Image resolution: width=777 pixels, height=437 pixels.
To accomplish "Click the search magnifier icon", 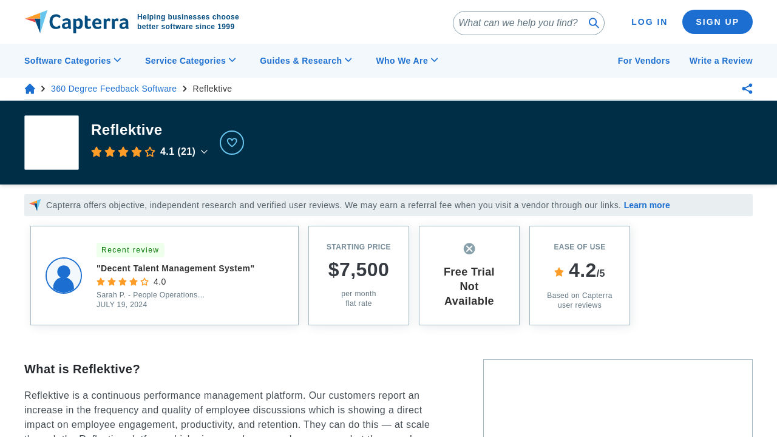I will (594, 23).
